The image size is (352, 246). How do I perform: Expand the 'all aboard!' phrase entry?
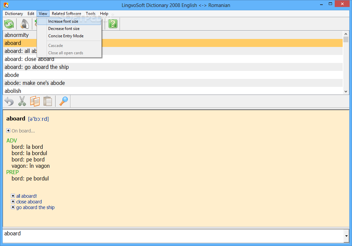(x=13, y=196)
